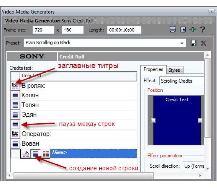Choose Dual Item style in new row
Viewport: 217px width, 188px height.
[46, 154]
